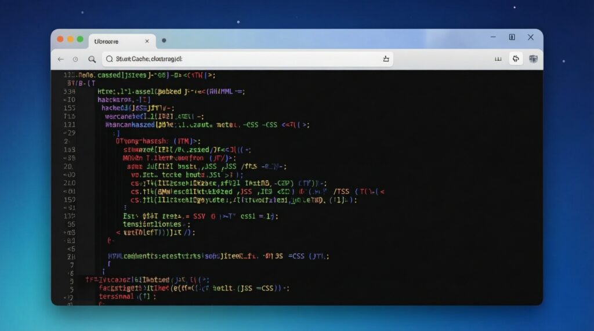The image size is (594, 331).
Task: Click the circular arrows sync icon
Action: click(515, 59)
